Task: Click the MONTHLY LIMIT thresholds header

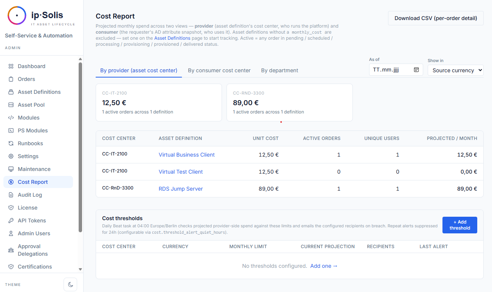Action: (x=248, y=247)
